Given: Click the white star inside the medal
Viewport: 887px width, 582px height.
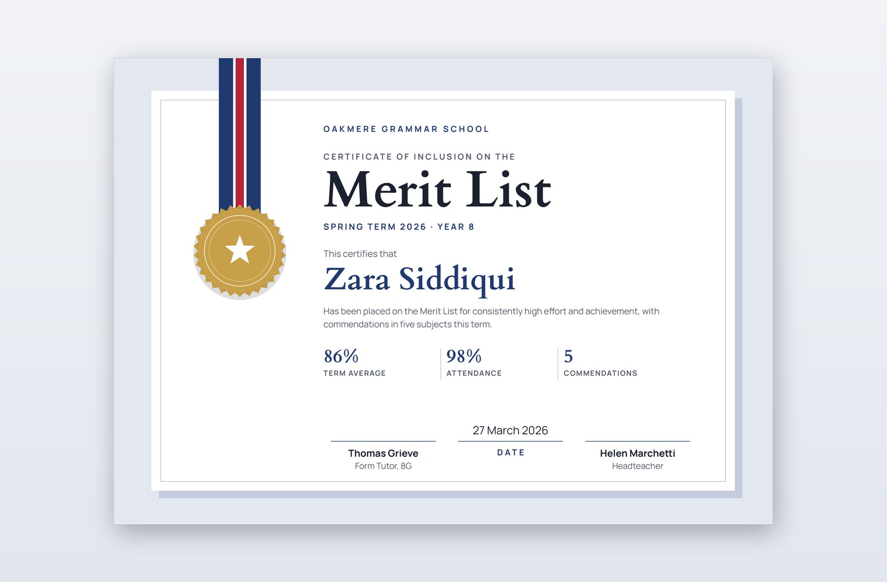Looking at the screenshot, I should [x=239, y=249].
